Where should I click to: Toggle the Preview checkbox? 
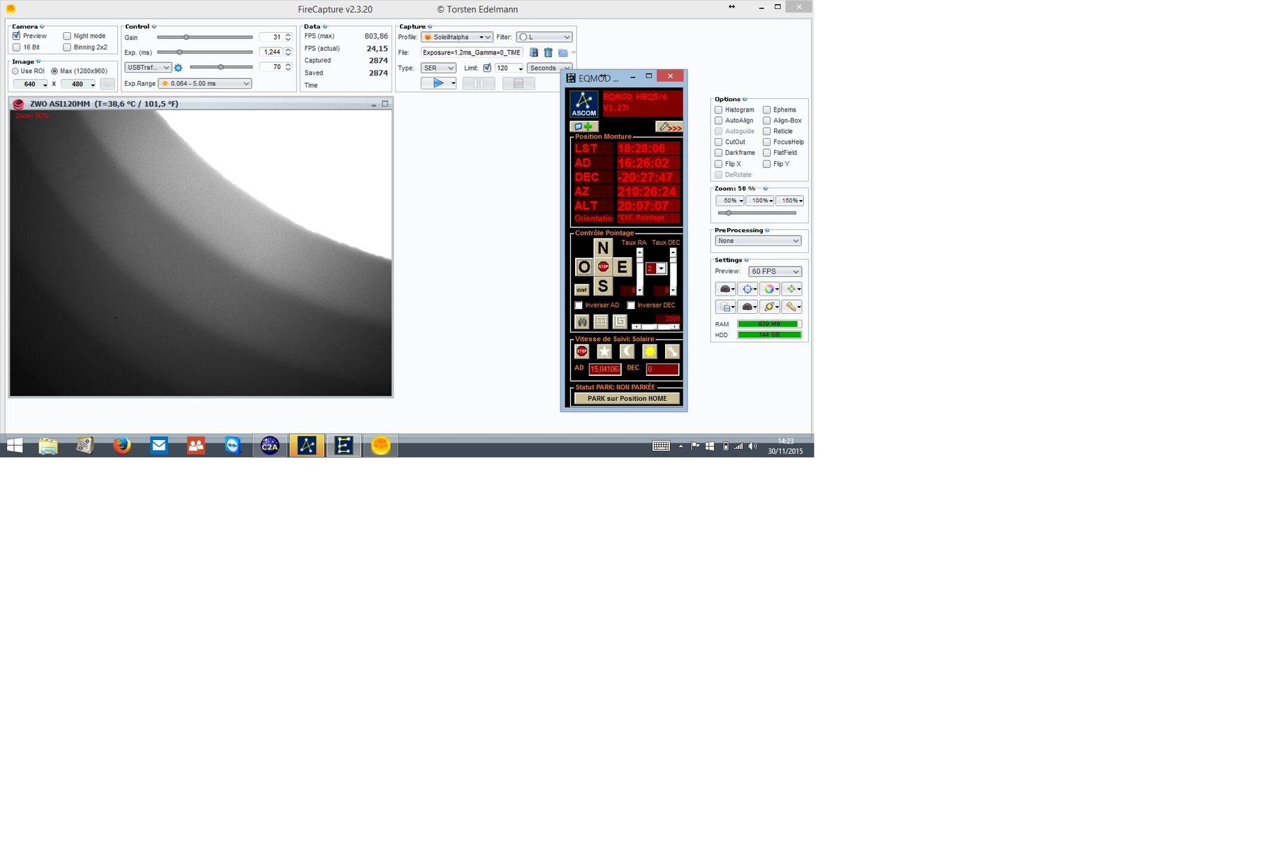pos(16,36)
